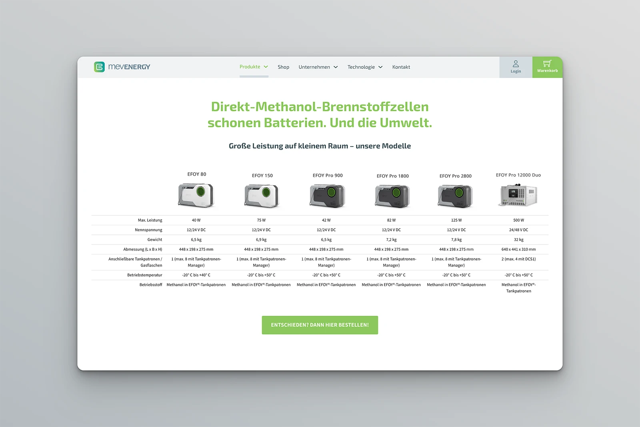Click the '-20° C bis +40° C' cell
This screenshot has height=427, width=640.
click(x=196, y=275)
